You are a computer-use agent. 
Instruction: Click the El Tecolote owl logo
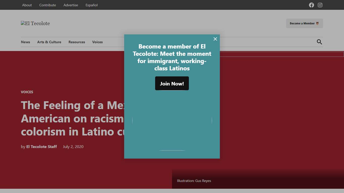pos(35,23)
